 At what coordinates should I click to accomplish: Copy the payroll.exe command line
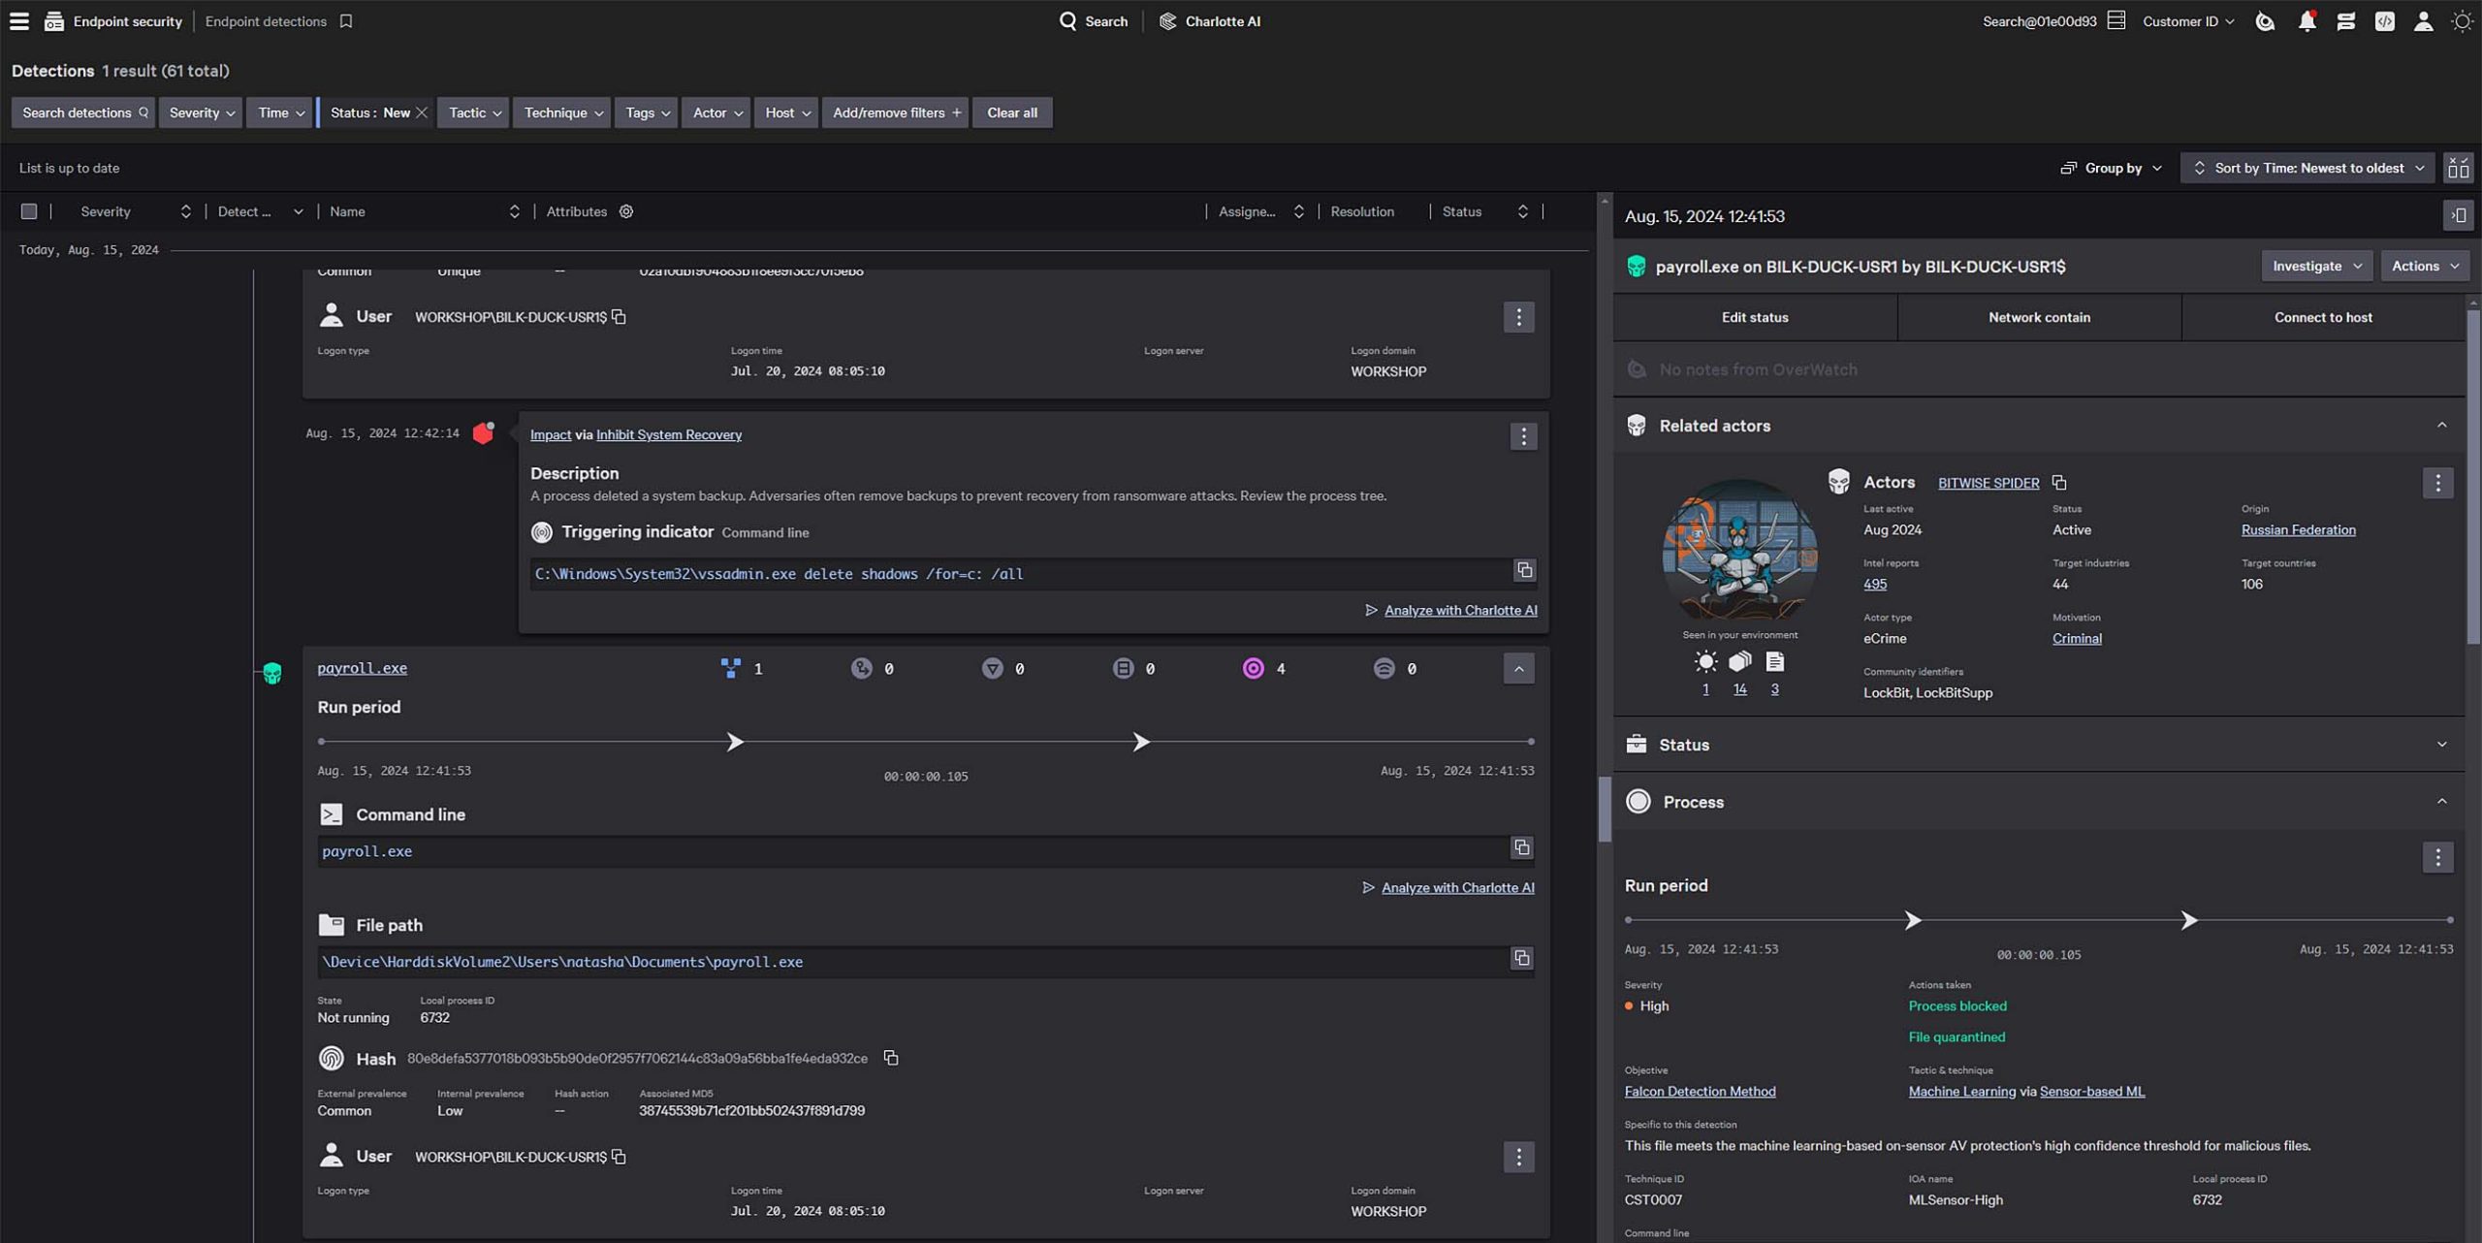(1521, 847)
